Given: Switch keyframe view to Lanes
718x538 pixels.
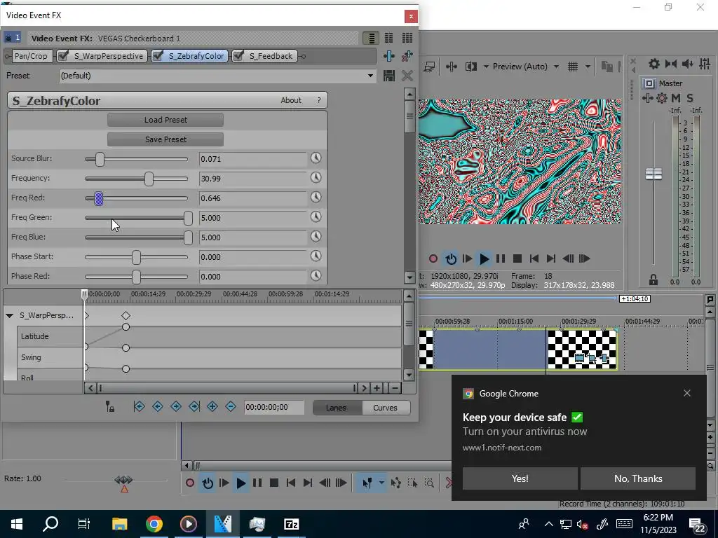Looking at the screenshot, I should tap(336, 408).
